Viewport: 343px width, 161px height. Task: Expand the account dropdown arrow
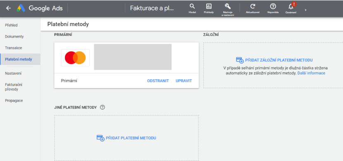coord(305,10)
